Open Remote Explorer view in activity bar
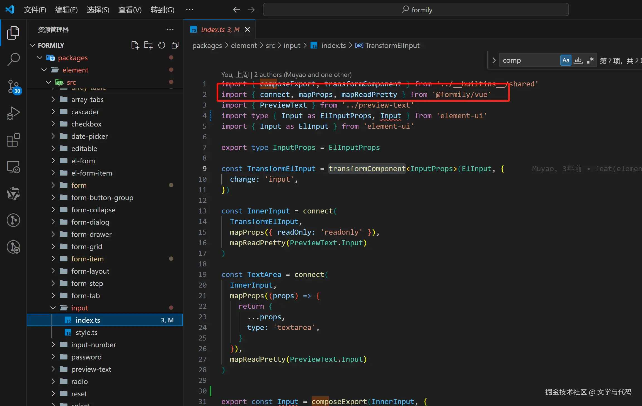This screenshot has width=642, height=406. point(13,167)
